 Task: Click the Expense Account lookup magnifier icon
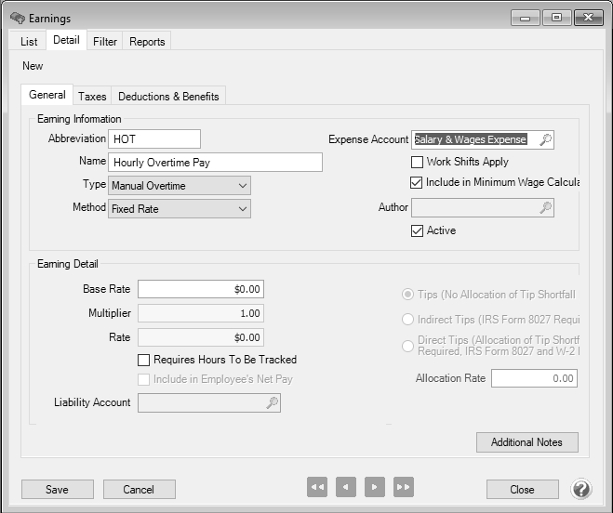coord(545,139)
